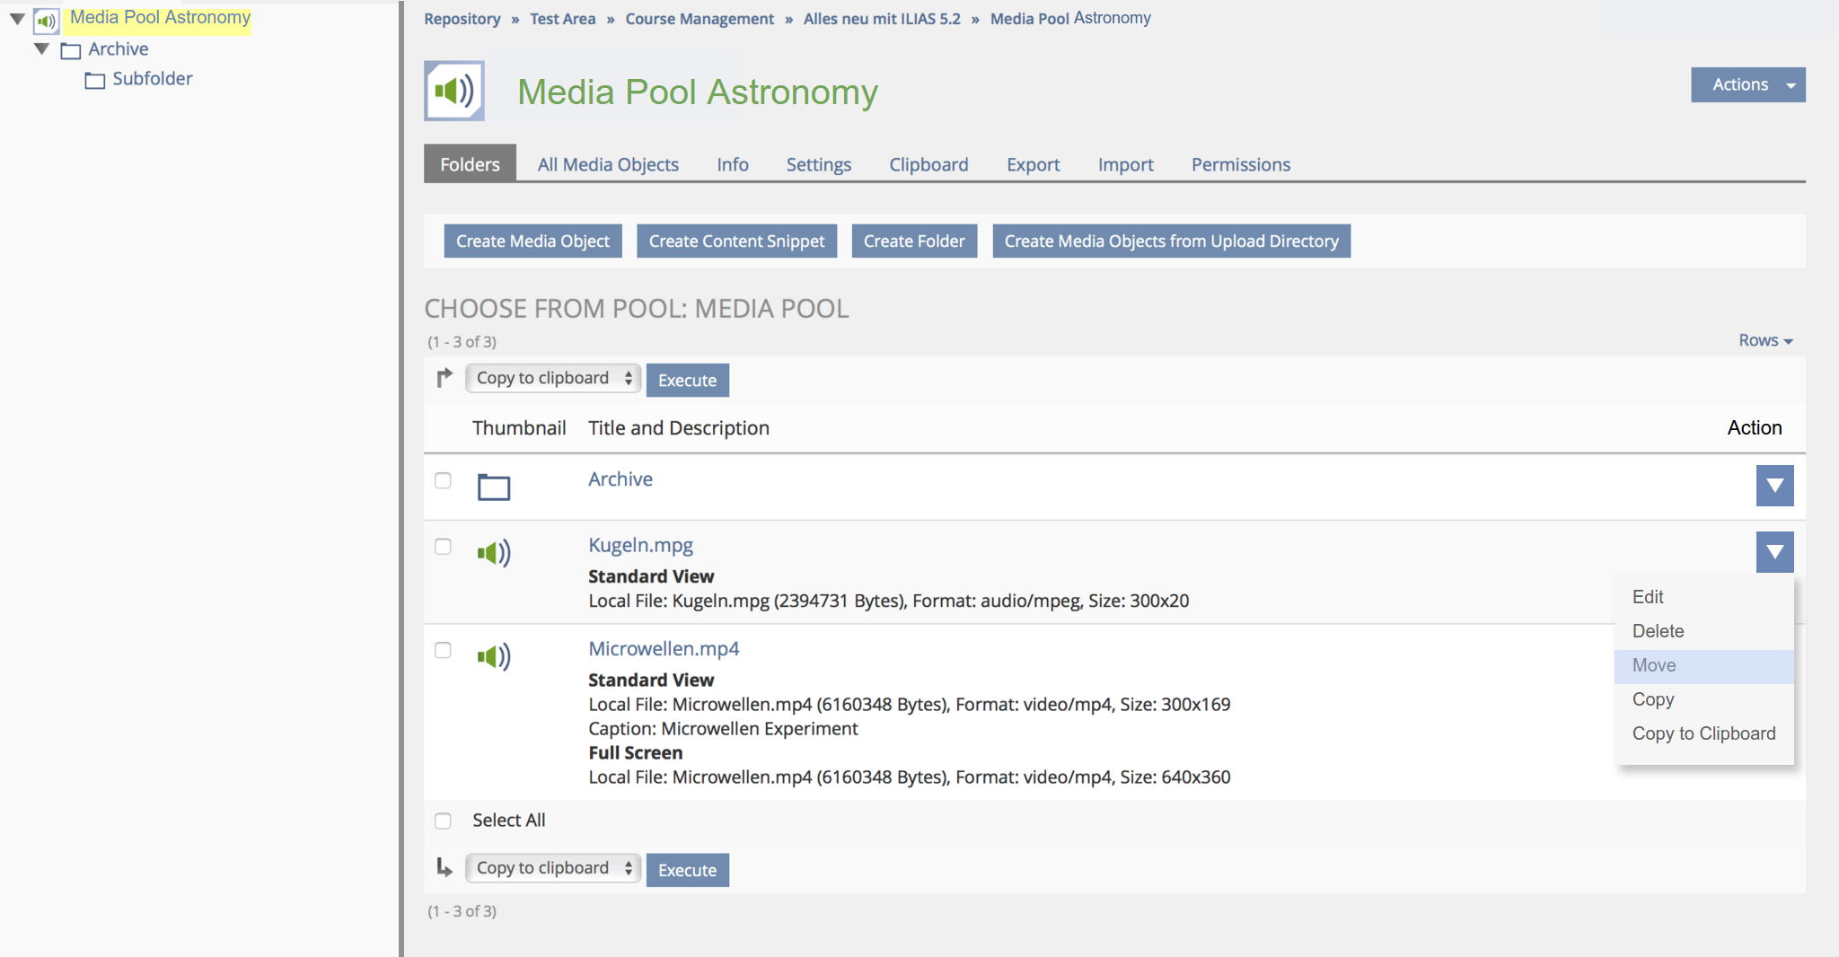Screen dimensions: 1839x957
Task: Choose Move from the context menu
Action: 1654,665
